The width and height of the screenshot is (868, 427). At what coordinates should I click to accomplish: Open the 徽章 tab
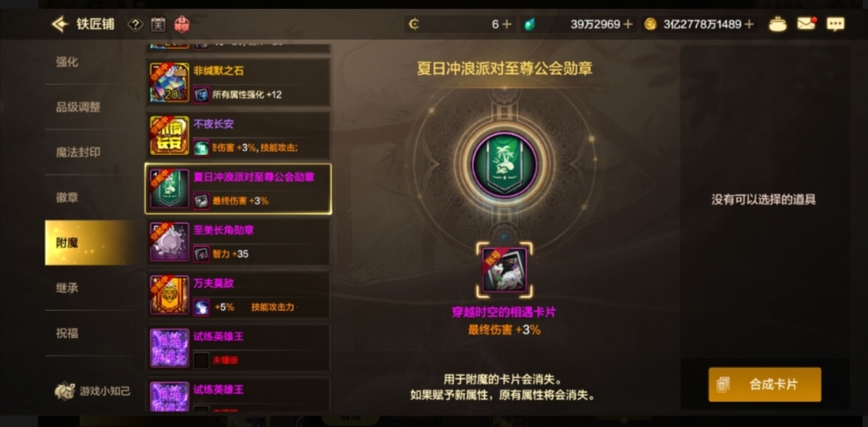click(x=67, y=198)
